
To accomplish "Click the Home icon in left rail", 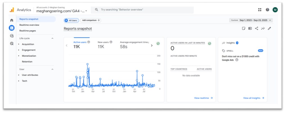I will coord(12,20).
